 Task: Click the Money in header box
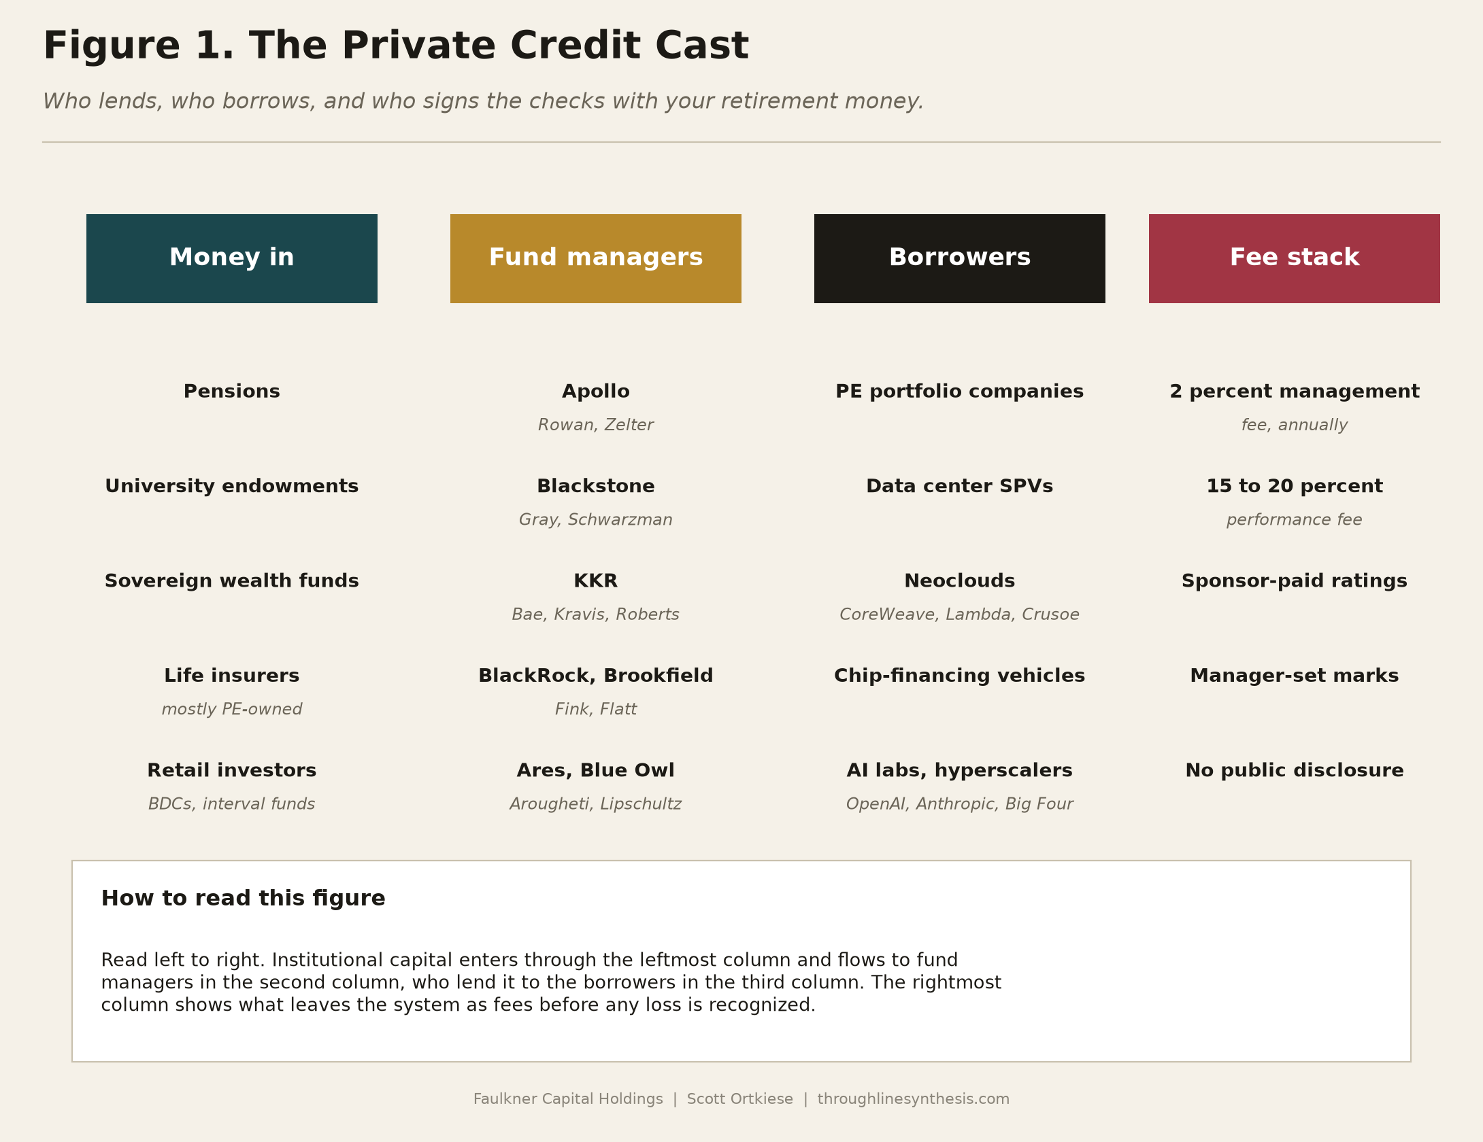pyautogui.click(x=232, y=258)
